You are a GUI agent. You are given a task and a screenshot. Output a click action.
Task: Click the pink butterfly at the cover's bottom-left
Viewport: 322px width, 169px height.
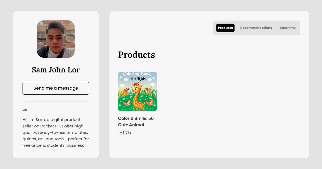126,103
